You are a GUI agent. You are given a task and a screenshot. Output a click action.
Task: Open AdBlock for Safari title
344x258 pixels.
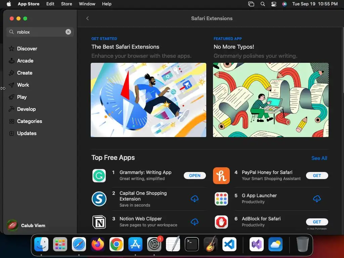pos(261,218)
